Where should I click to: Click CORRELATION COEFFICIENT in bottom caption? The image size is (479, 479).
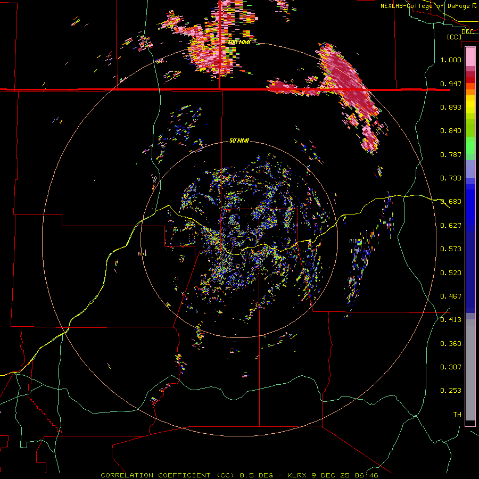155,475
